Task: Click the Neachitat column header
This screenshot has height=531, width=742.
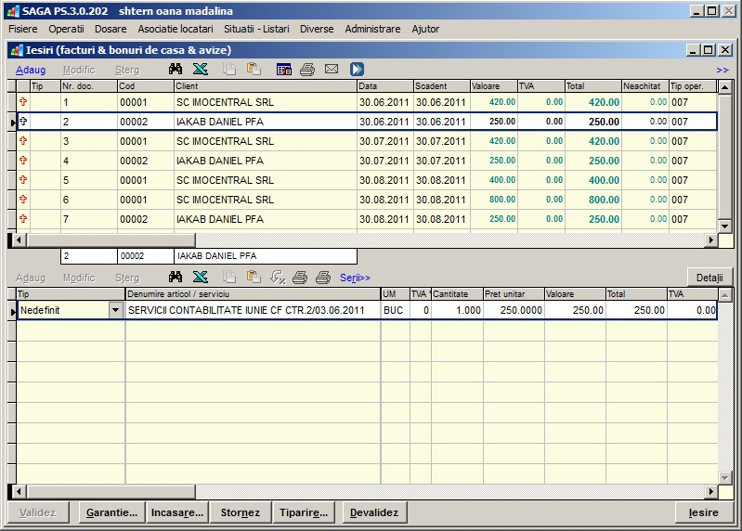Action: pos(645,86)
